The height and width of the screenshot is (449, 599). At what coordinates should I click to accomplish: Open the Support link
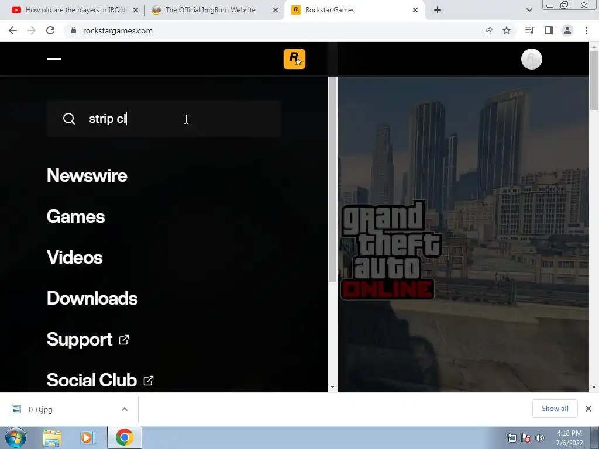tap(80, 340)
